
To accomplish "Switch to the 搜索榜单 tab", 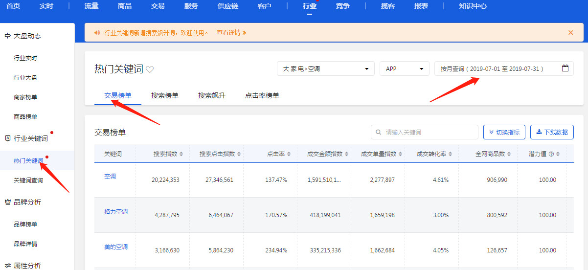I will click(165, 95).
